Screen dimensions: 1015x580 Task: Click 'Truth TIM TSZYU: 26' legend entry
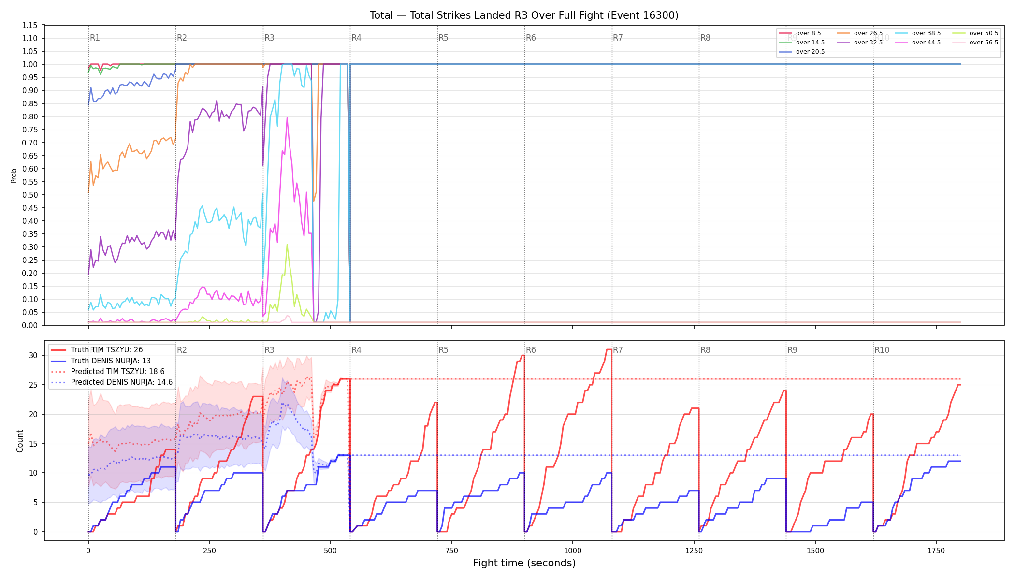107,350
